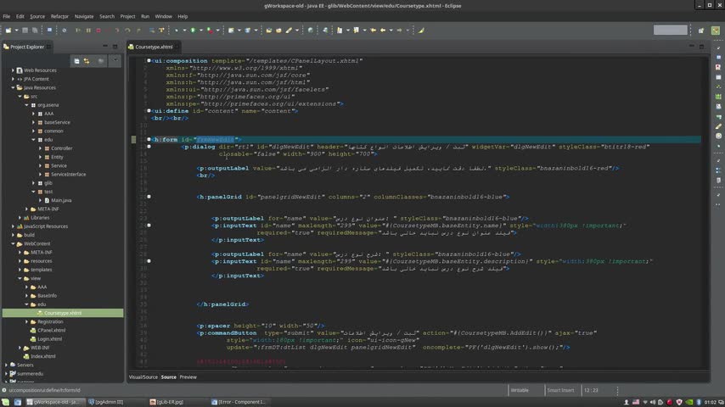Collapse the WebContent folder node
725x407 pixels.
[13, 243]
